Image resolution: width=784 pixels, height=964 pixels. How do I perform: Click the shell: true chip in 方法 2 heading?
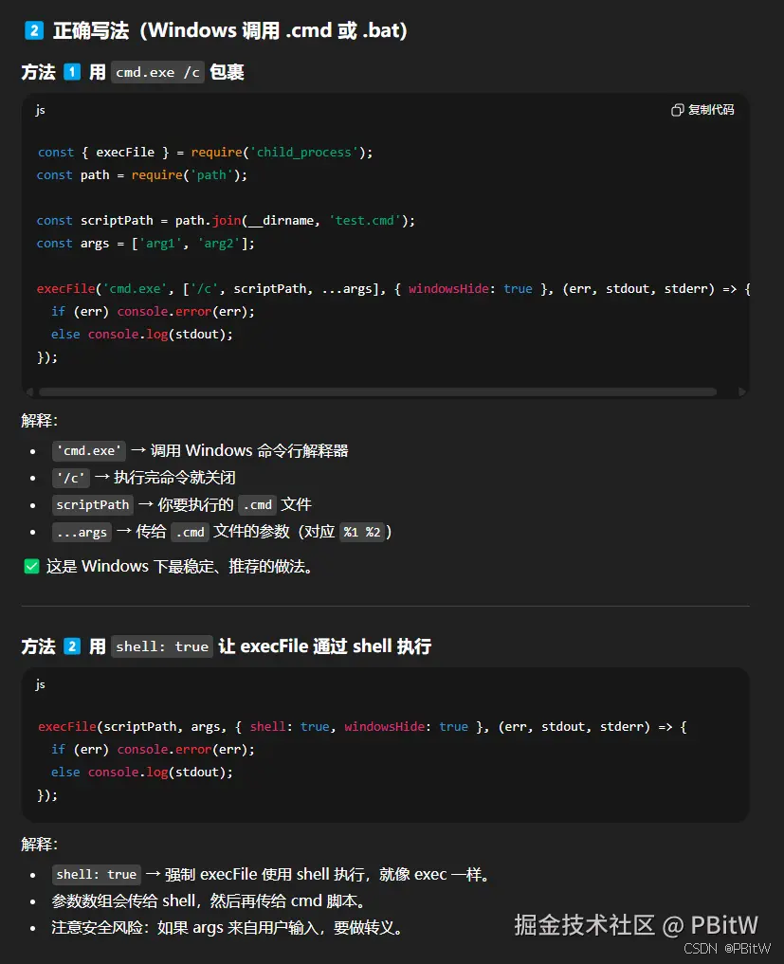(161, 646)
